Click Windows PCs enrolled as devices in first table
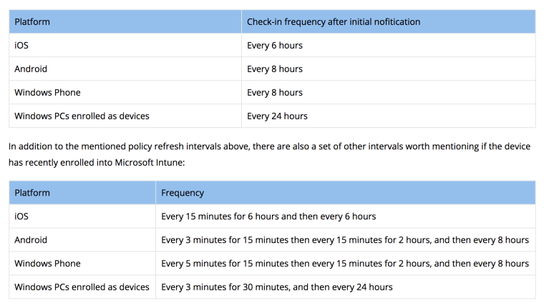Viewport: 544px width, 305px height. coord(82,116)
